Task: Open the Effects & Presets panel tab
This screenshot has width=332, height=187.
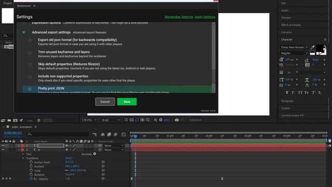Action: [290, 25]
